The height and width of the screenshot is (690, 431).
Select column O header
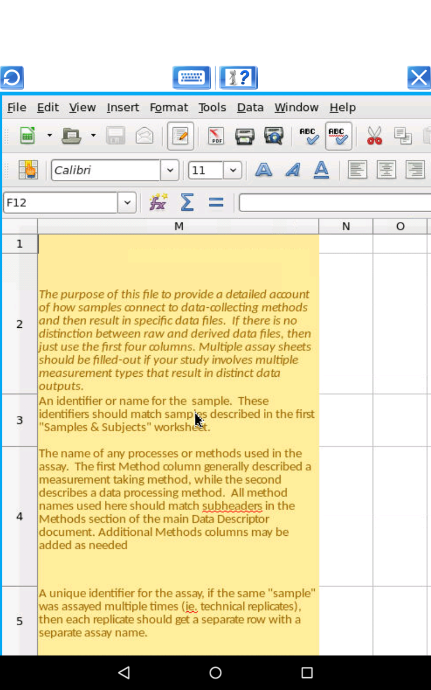click(x=400, y=226)
